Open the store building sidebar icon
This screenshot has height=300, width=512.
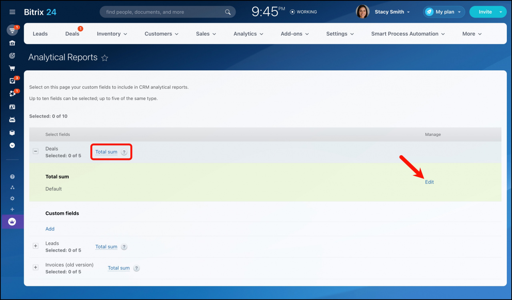(x=12, y=43)
